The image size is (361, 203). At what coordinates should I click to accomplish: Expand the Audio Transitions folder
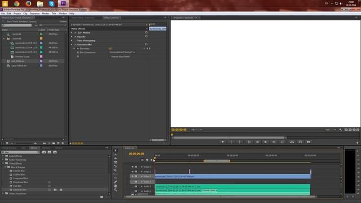point(3,160)
